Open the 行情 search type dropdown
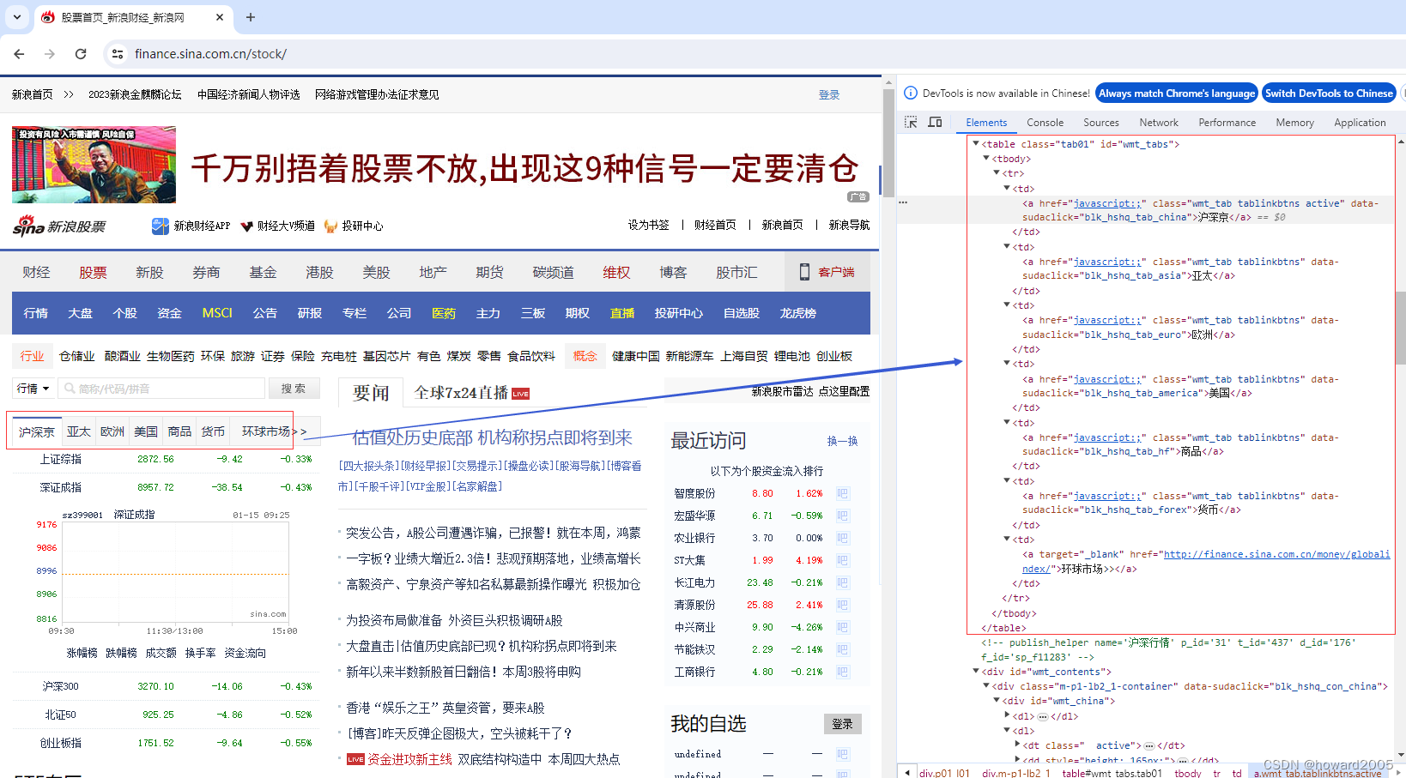1406x778 pixels. [x=33, y=389]
